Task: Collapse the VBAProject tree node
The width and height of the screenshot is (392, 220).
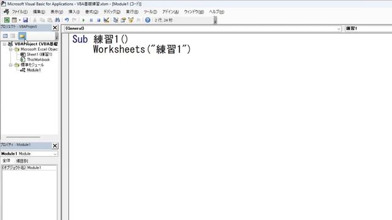Action: point(4,44)
